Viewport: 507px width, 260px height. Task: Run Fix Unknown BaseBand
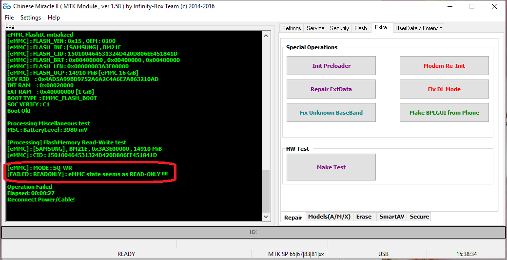331,113
